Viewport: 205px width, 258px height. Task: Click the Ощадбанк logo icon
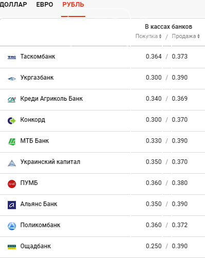[12, 247]
